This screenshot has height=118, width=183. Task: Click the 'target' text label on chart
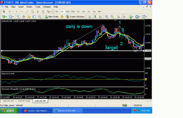[x=112, y=47]
